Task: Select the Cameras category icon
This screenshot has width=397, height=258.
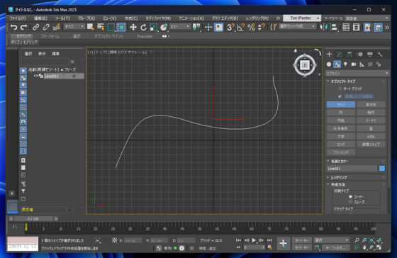Action: [x=354, y=64]
